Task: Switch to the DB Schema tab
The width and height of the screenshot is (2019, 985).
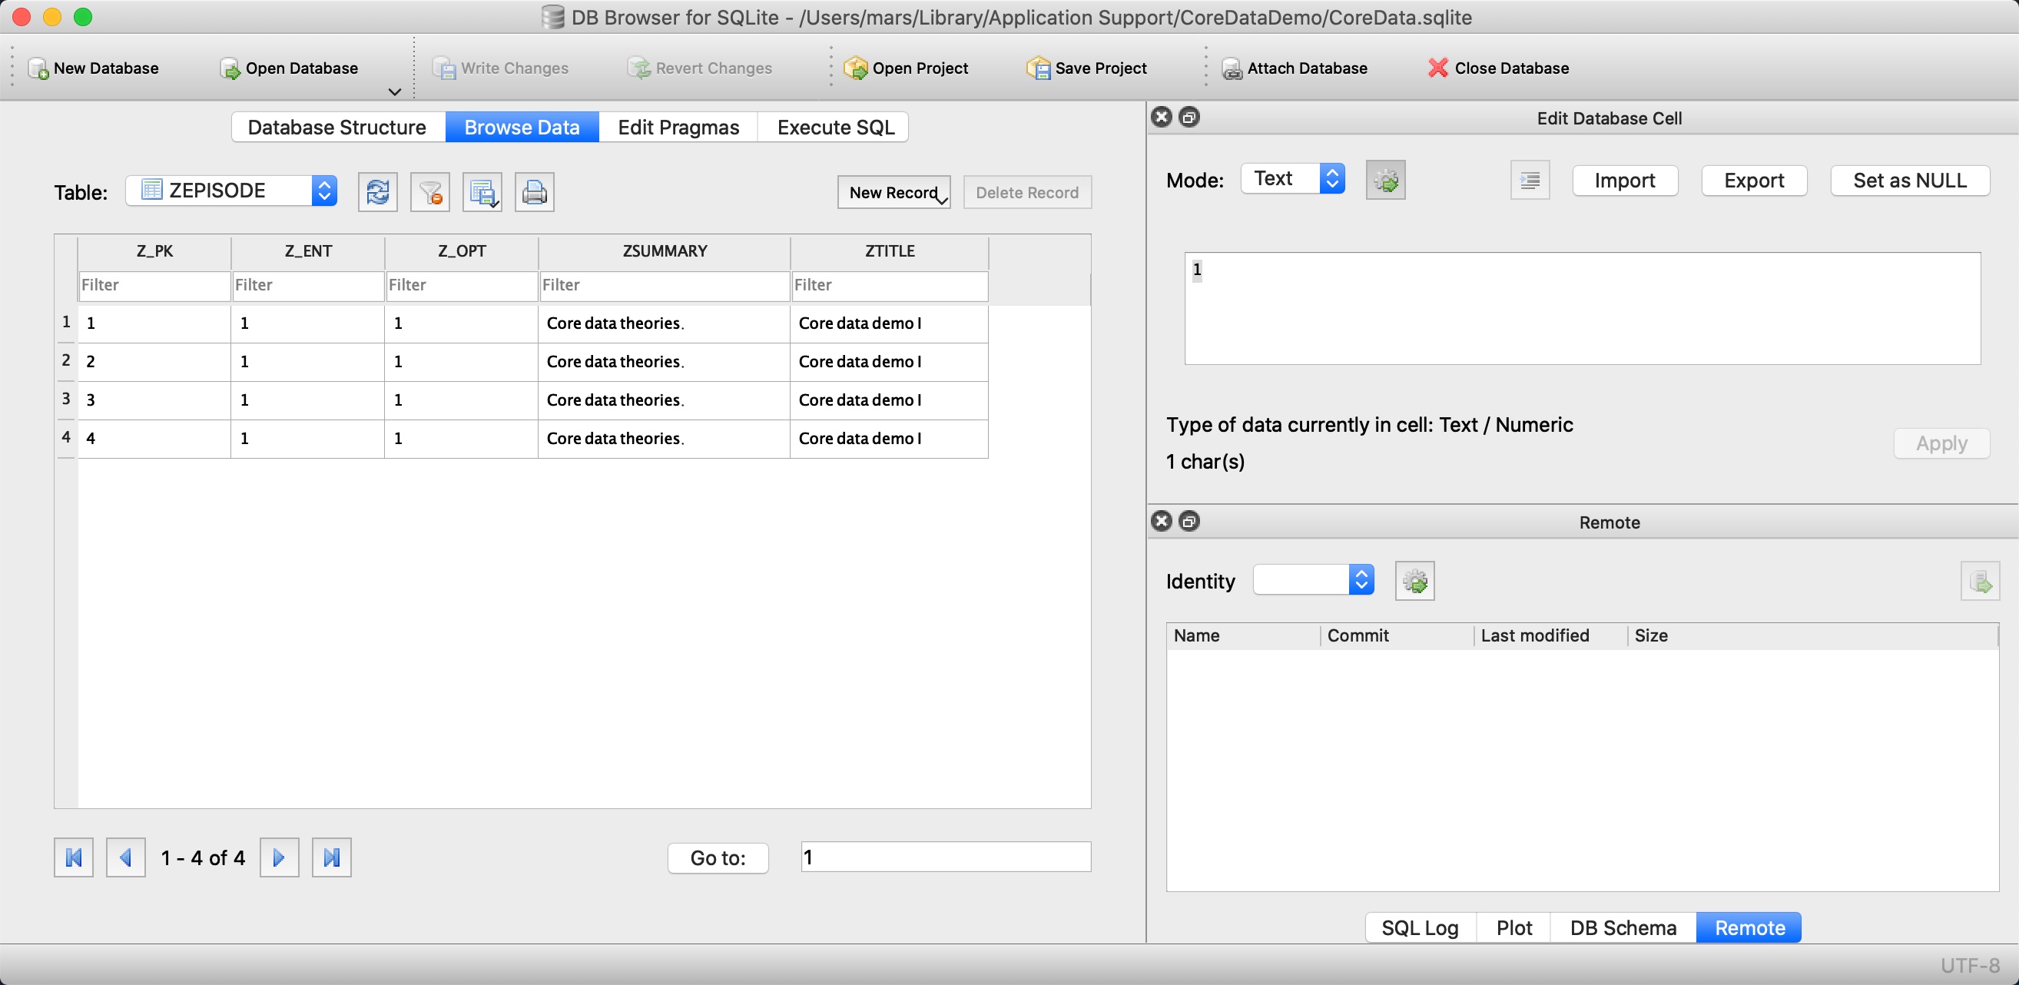Action: click(x=1623, y=928)
